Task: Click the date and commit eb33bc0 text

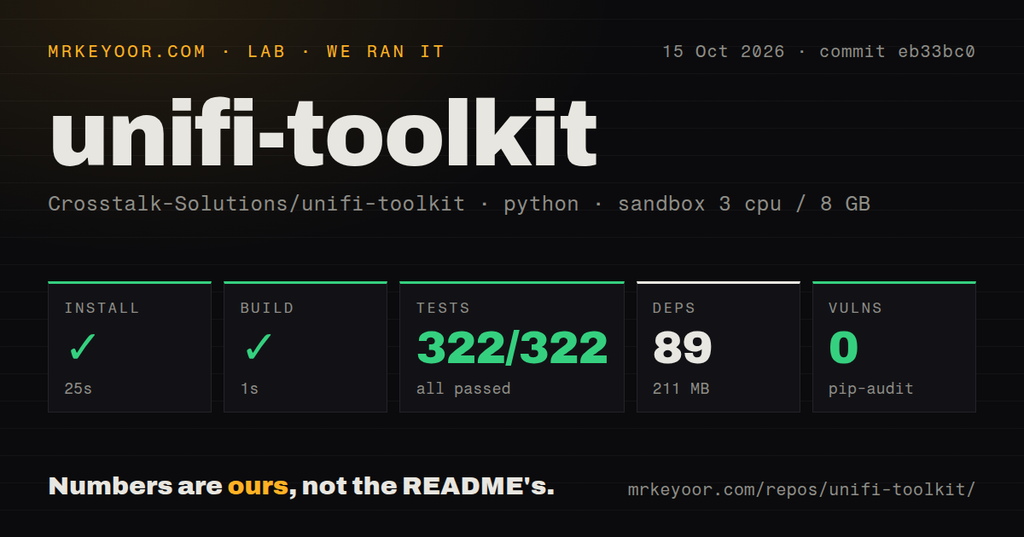Action: pos(818,52)
